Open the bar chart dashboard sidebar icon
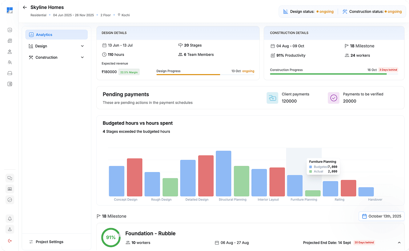The height and width of the screenshot is (251, 409). (10, 30)
